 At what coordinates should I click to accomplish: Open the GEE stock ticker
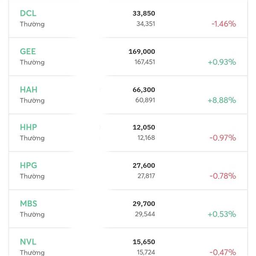tap(28, 52)
